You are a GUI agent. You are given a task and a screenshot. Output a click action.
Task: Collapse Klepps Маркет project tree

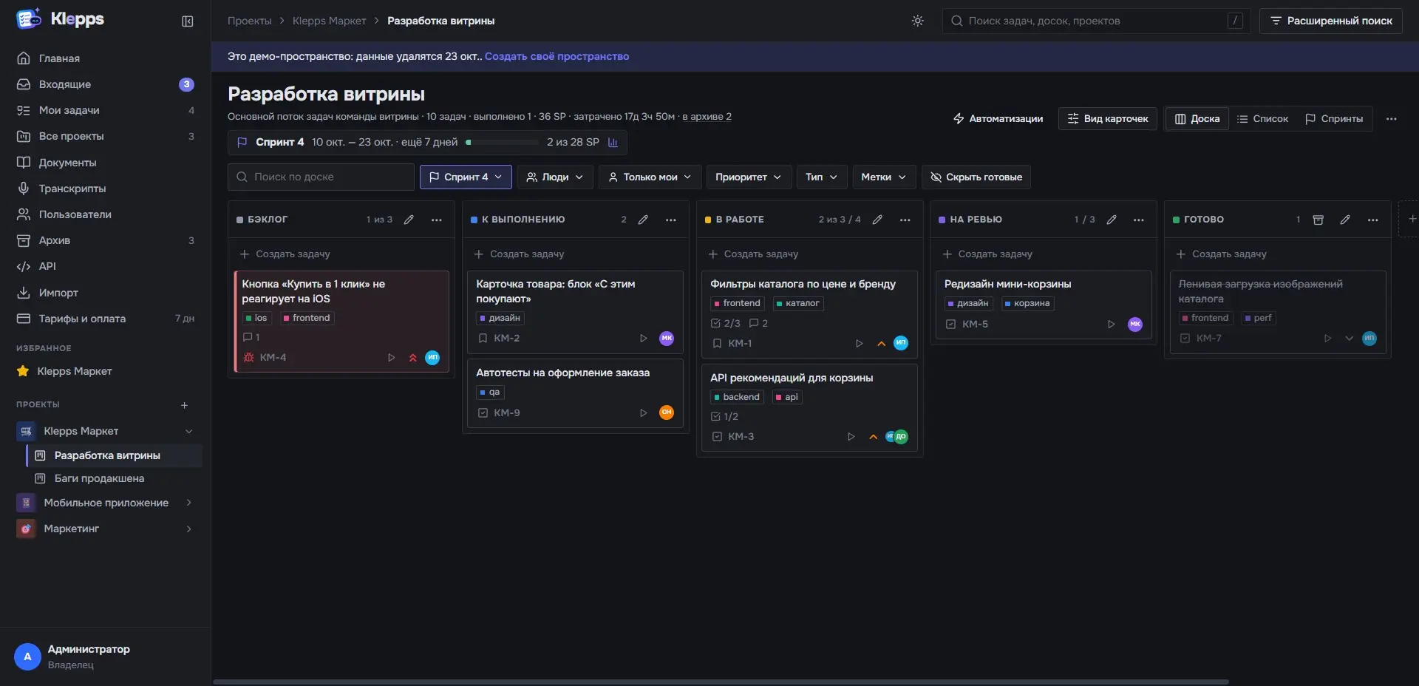(188, 432)
